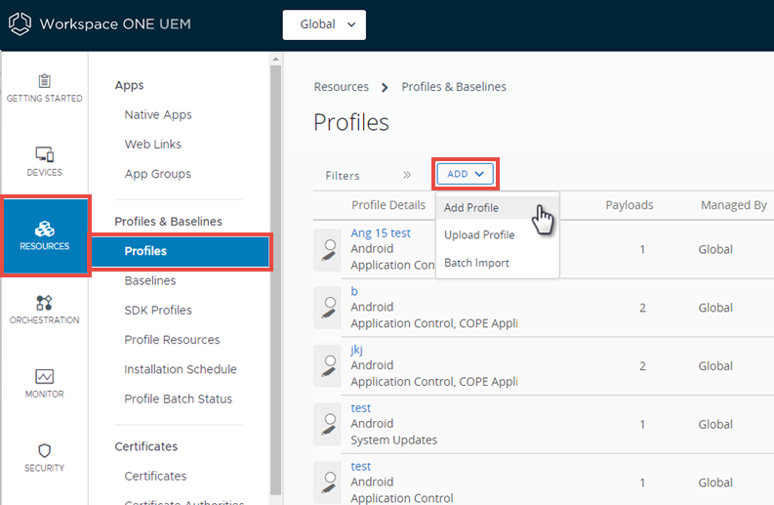Click the sidebar vertical scrollbar thumb
The height and width of the screenshot is (505, 774).
click(275, 279)
